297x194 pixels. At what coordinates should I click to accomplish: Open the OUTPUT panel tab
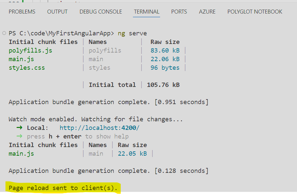click(57, 12)
